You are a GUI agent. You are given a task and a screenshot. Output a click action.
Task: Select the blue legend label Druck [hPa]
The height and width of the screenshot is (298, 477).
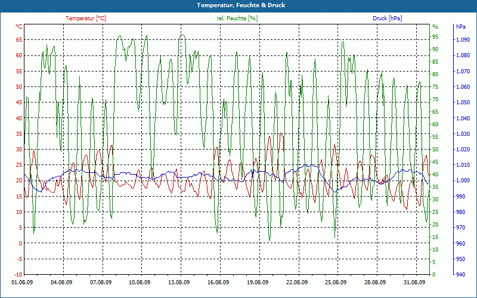tap(387, 18)
